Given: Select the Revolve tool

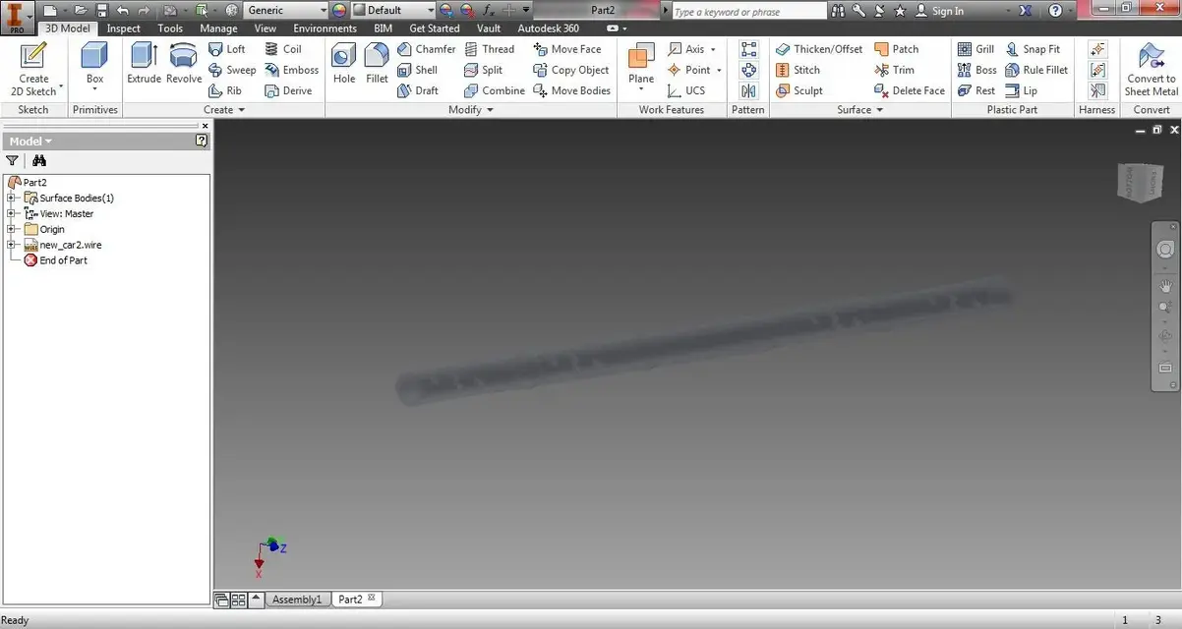Looking at the screenshot, I should pos(184,63).
